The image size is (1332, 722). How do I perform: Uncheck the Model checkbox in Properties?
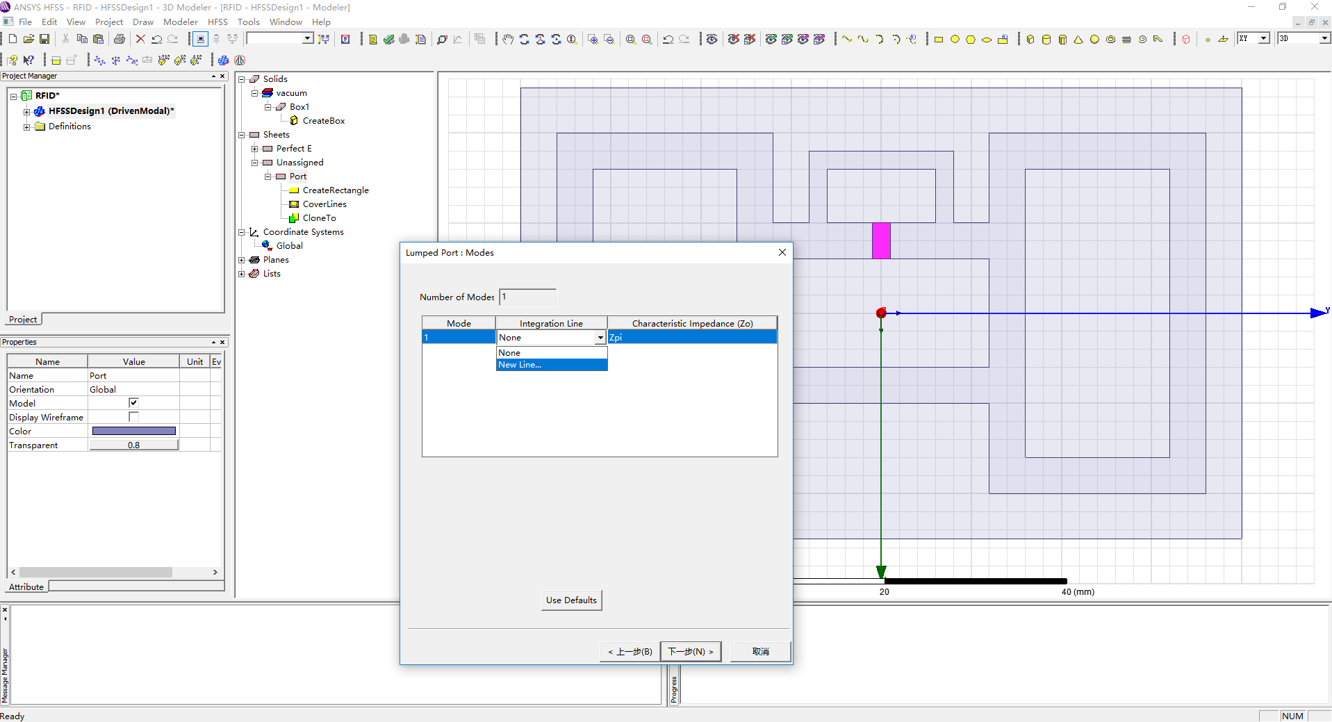pos(133,403)
